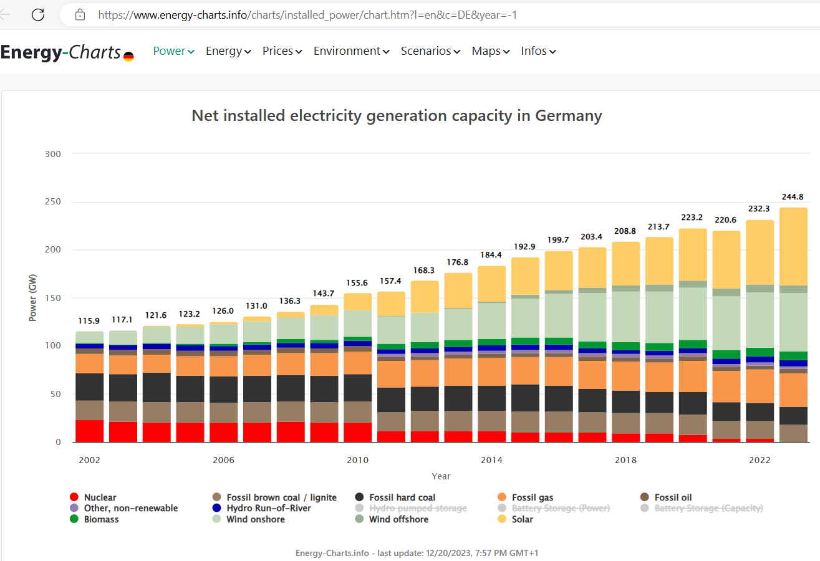The height and width of the screenshot is (561, 820).
Task: Click the 2022 x-axis label
Action: [x=760, y=460]
